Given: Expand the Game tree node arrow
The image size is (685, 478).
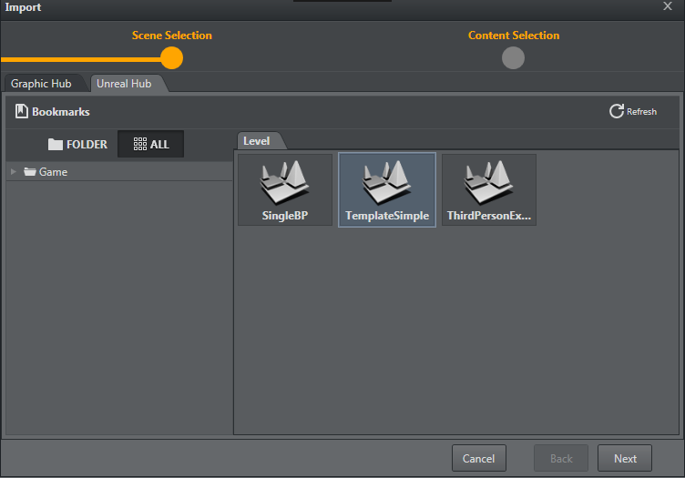Looking at the screenshot, I should [14, 172].
